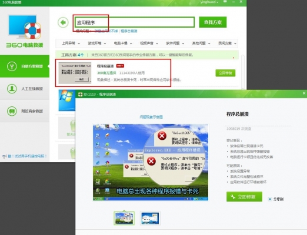Expand the 游戏环境 category dropdown
Image resolution: width=307 pixels, height=235 pixels.
[97, 43]
